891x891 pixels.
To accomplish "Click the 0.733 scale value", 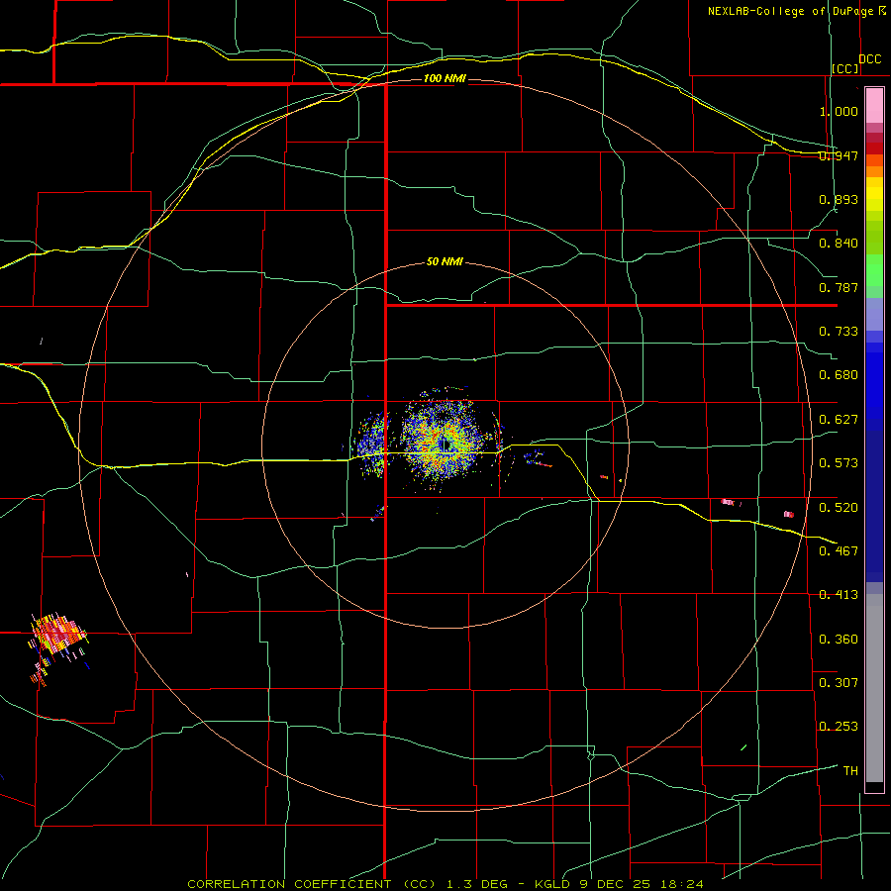I will pos(839,331).
